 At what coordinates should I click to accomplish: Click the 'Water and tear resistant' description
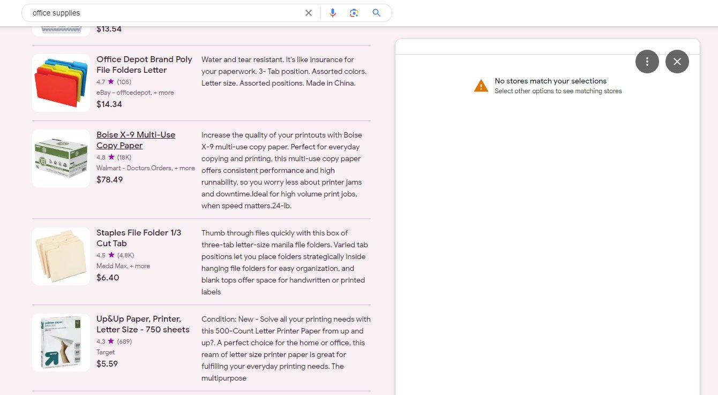click(x=284, y=71)
